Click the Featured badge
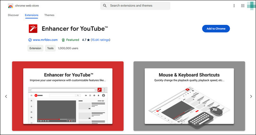This screenshot has height=135, width=256. (70, 40)
